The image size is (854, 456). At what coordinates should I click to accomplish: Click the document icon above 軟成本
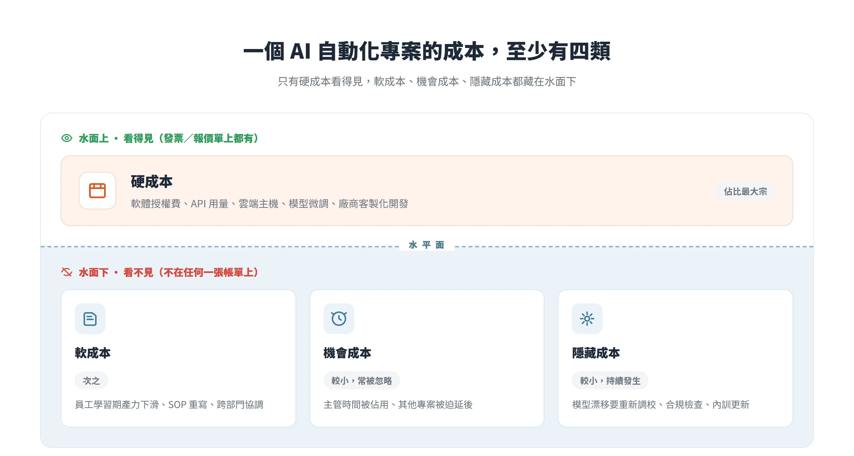(90, 319)
